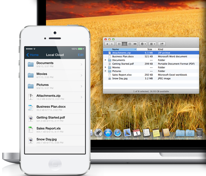Viewport: 206px width, 176px height.
Task: Expand the Pictures folder in Finder
Action: coord(105,71)
